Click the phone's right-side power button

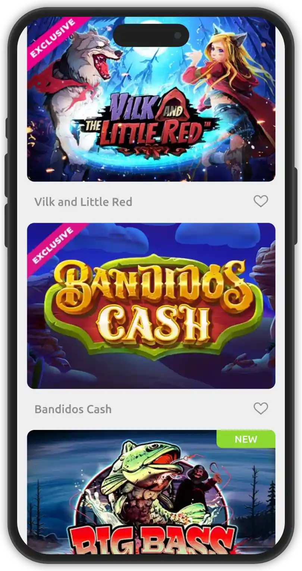tap(295, 206)
